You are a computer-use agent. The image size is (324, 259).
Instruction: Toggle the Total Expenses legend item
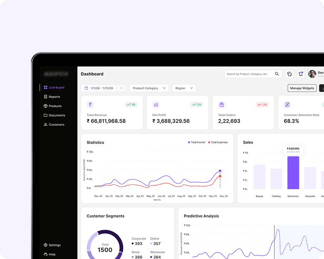click(218, 142)
